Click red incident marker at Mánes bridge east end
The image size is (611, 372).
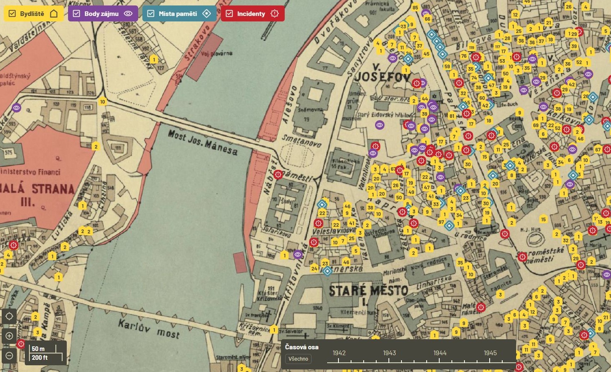[278, 174]
